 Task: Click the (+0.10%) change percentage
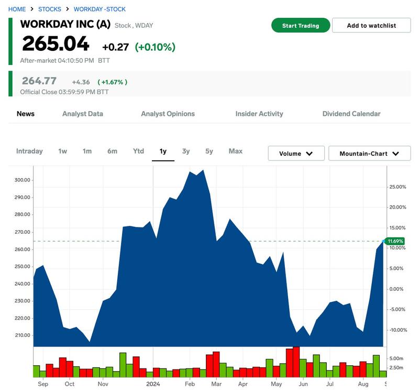click(155, 47)
